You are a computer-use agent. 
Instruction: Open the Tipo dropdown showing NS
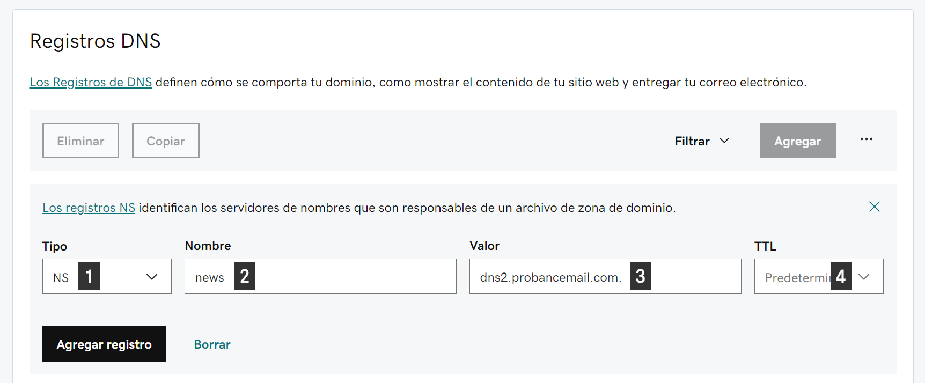click(x=107, y=276)
